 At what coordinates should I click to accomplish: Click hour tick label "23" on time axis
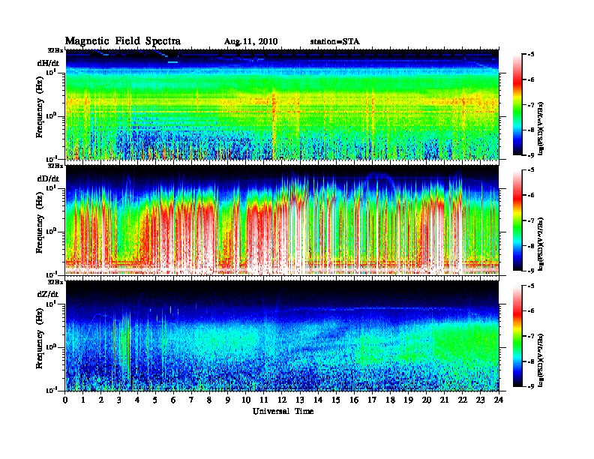[480, 400]
